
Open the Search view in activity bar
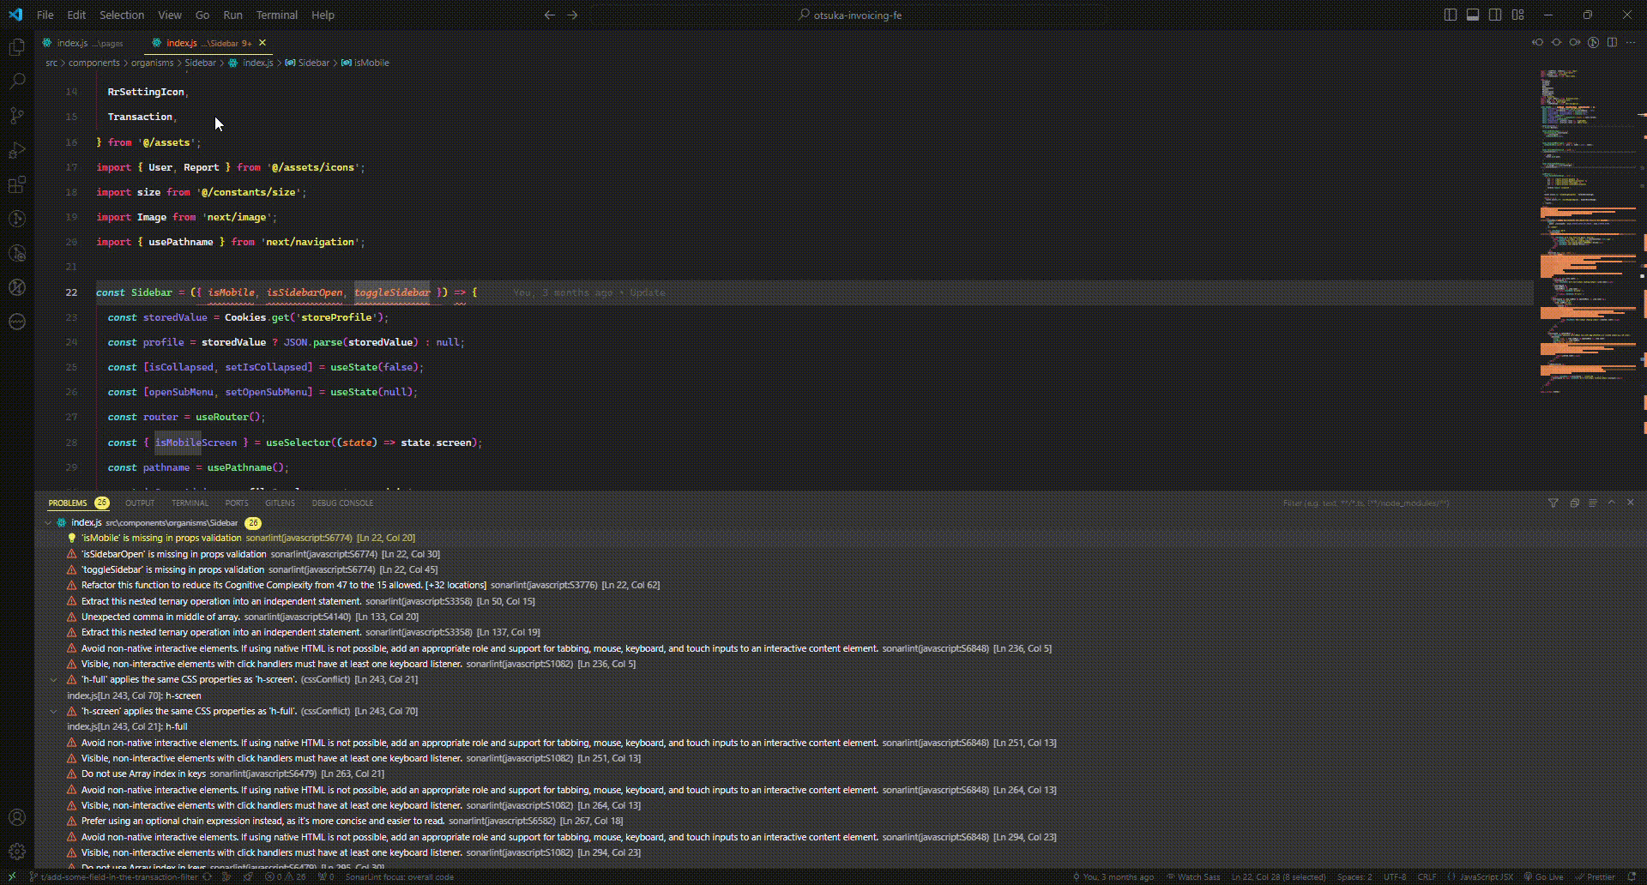click(16, 81)
